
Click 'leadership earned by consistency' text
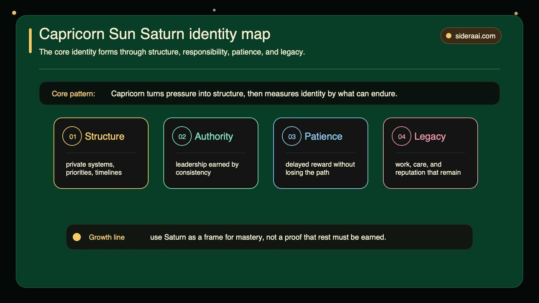[207, 168]
